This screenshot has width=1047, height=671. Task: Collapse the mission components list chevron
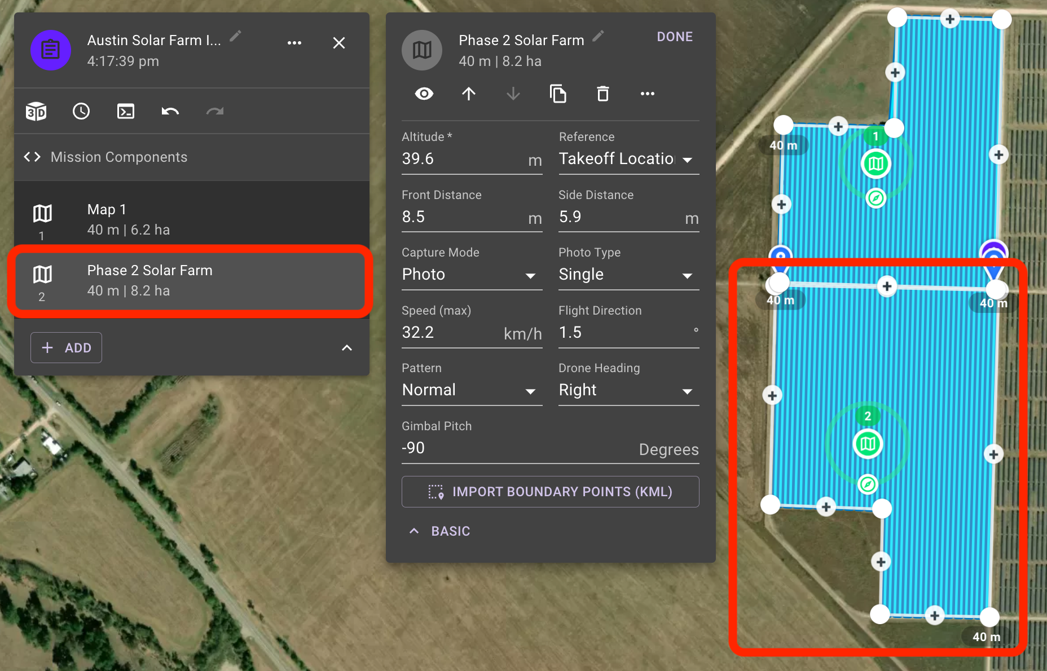coord(347,348)
